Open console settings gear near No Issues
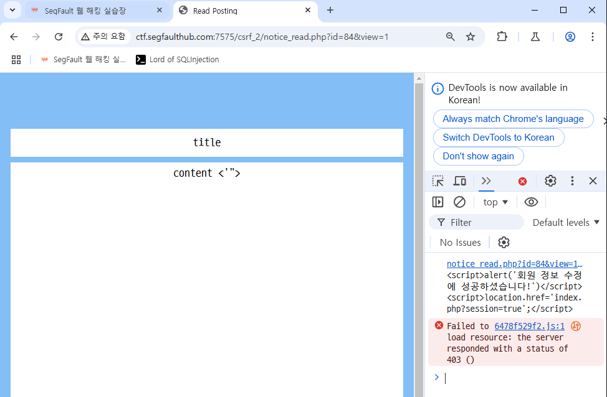The height and width of the screenshot is (397, 607). 504,243
